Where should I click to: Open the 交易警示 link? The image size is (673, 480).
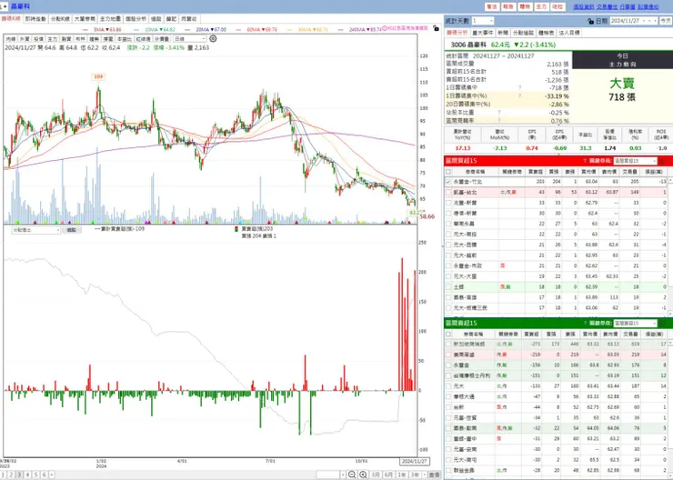608,7
